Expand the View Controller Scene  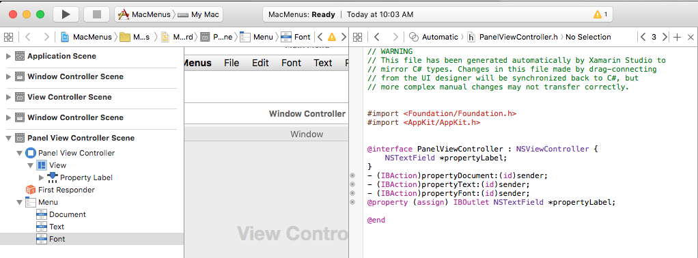click(8, 97)
